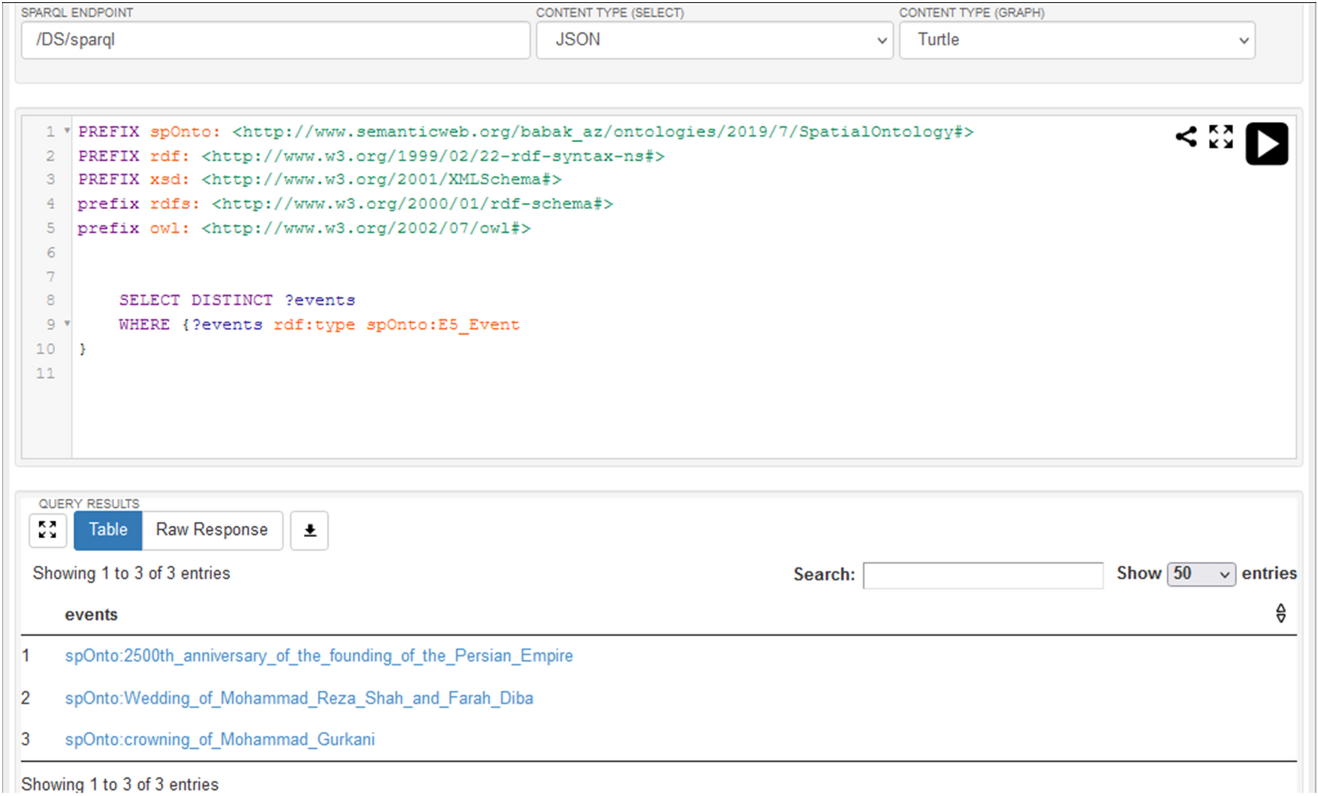Collapse the WHERE block at line 9
The image size is (1318, 796).
coord(67,324)
